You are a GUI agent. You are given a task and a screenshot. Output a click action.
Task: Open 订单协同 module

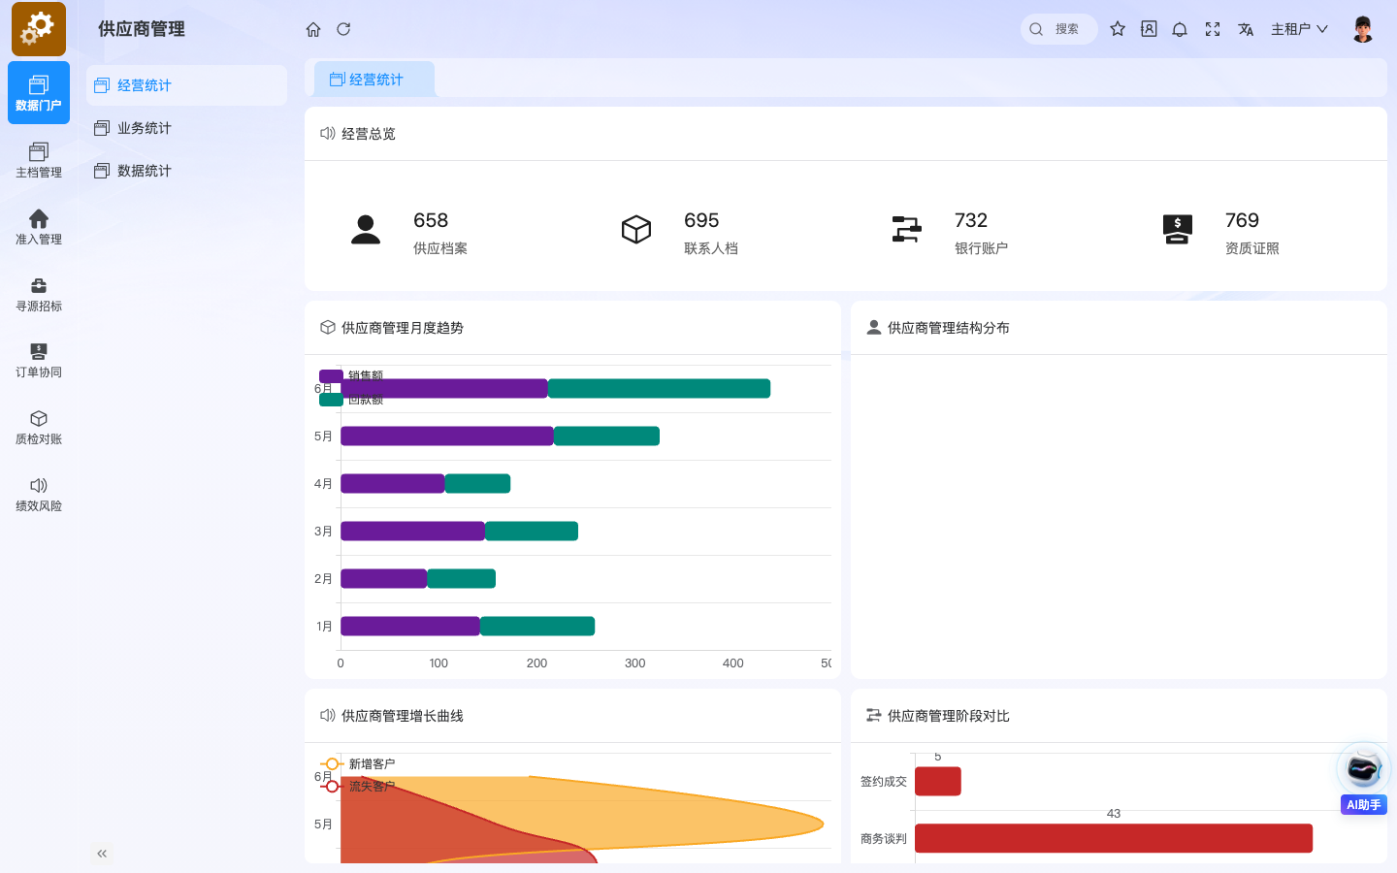point(39,360)
